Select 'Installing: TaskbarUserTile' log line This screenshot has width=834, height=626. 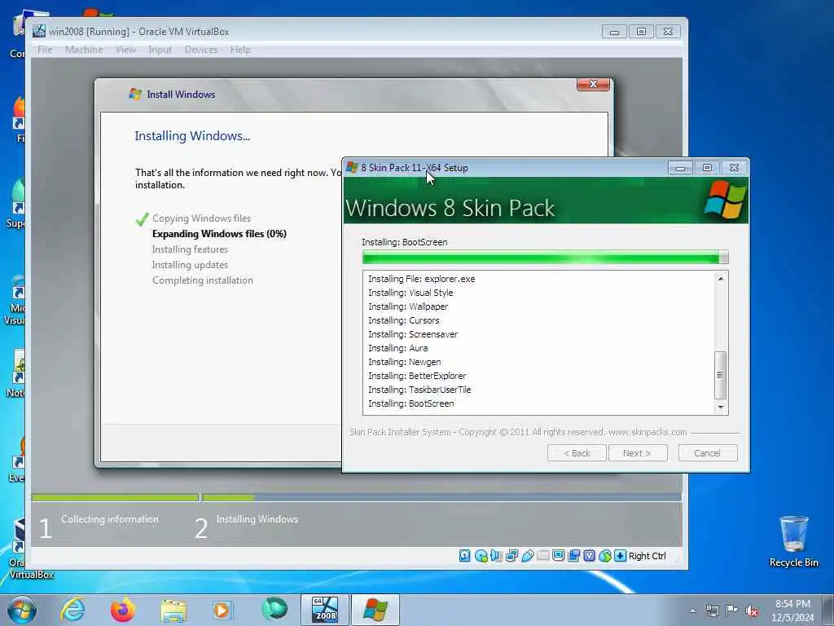[x=419, y=390]
